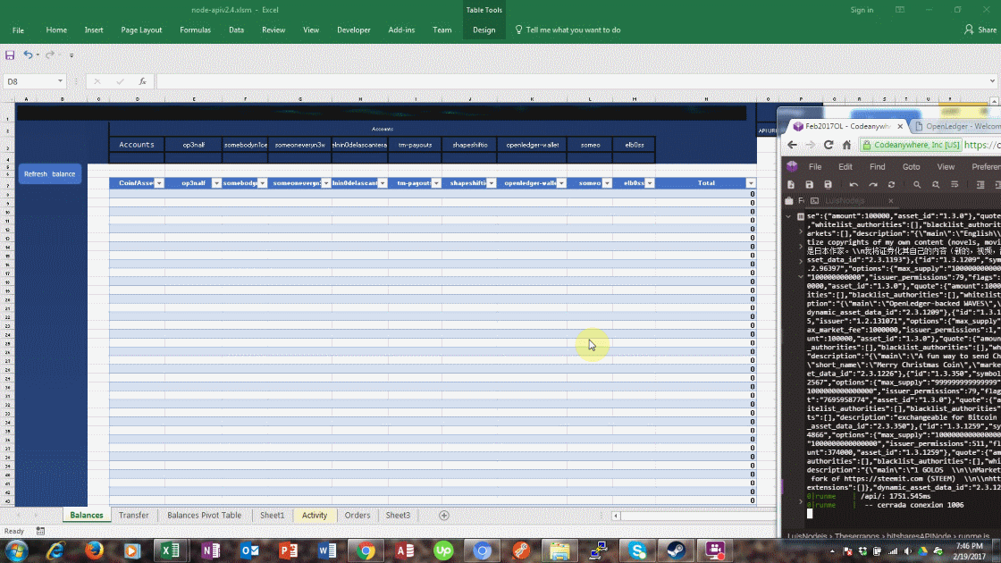Close the LuisNodejs terminal tab
The image size is (1001, 563).
(890, 200)
